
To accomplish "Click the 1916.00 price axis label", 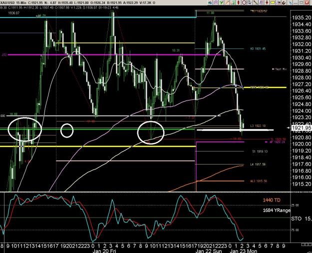I will pyautogui.click(x=302, y=177).
